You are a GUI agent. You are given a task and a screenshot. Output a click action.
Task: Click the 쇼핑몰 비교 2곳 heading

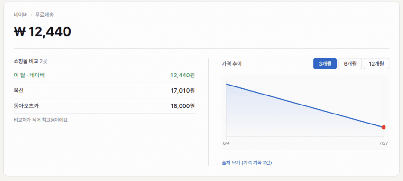click(31, 61)
